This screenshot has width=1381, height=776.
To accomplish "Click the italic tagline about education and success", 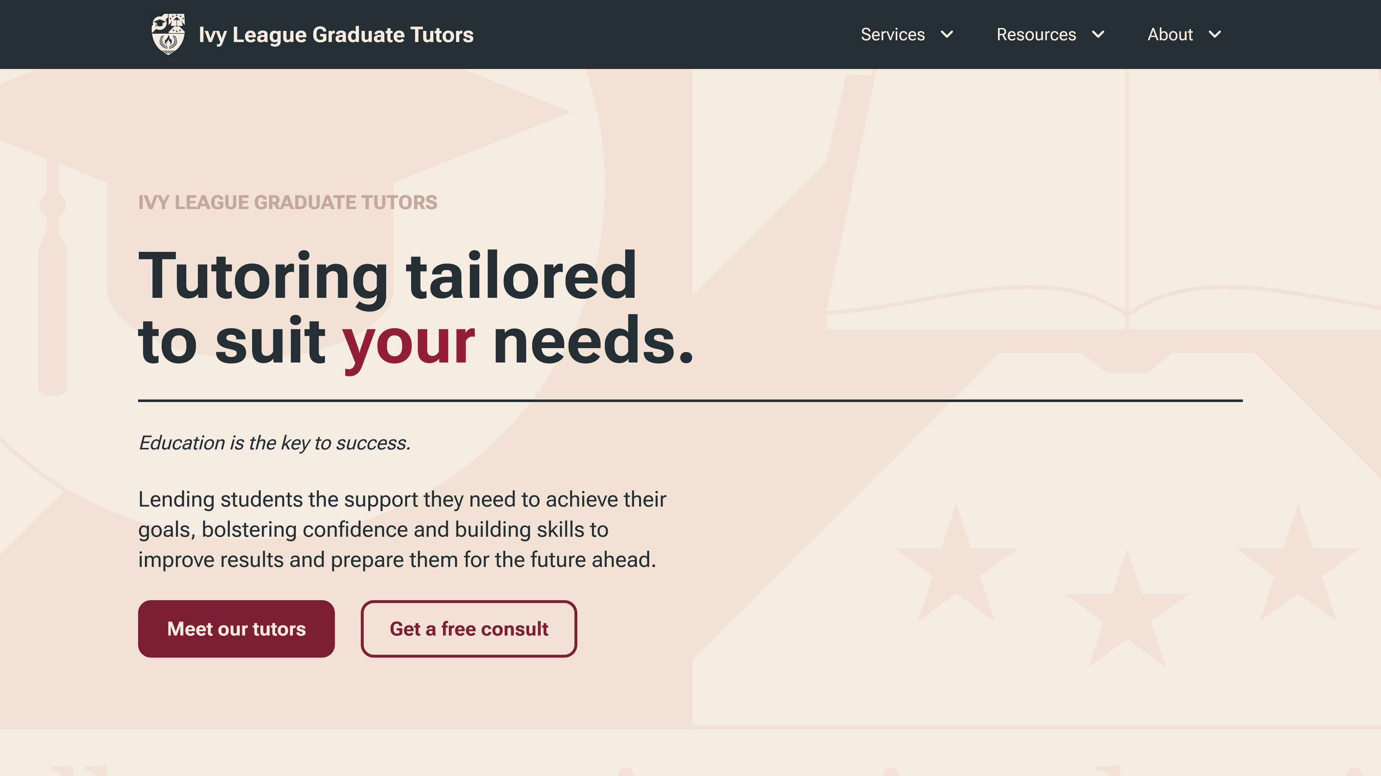I will (x=274, y=443).
